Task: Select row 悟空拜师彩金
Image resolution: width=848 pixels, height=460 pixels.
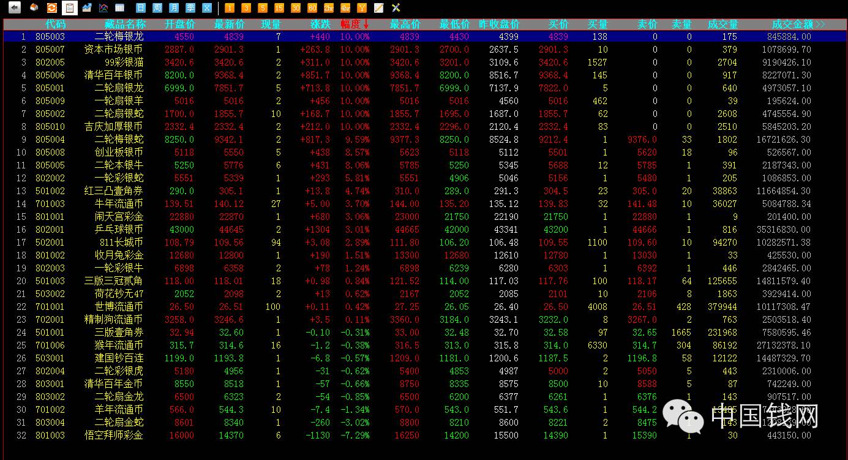Action: pyautogui.click(x=424, y=435)
